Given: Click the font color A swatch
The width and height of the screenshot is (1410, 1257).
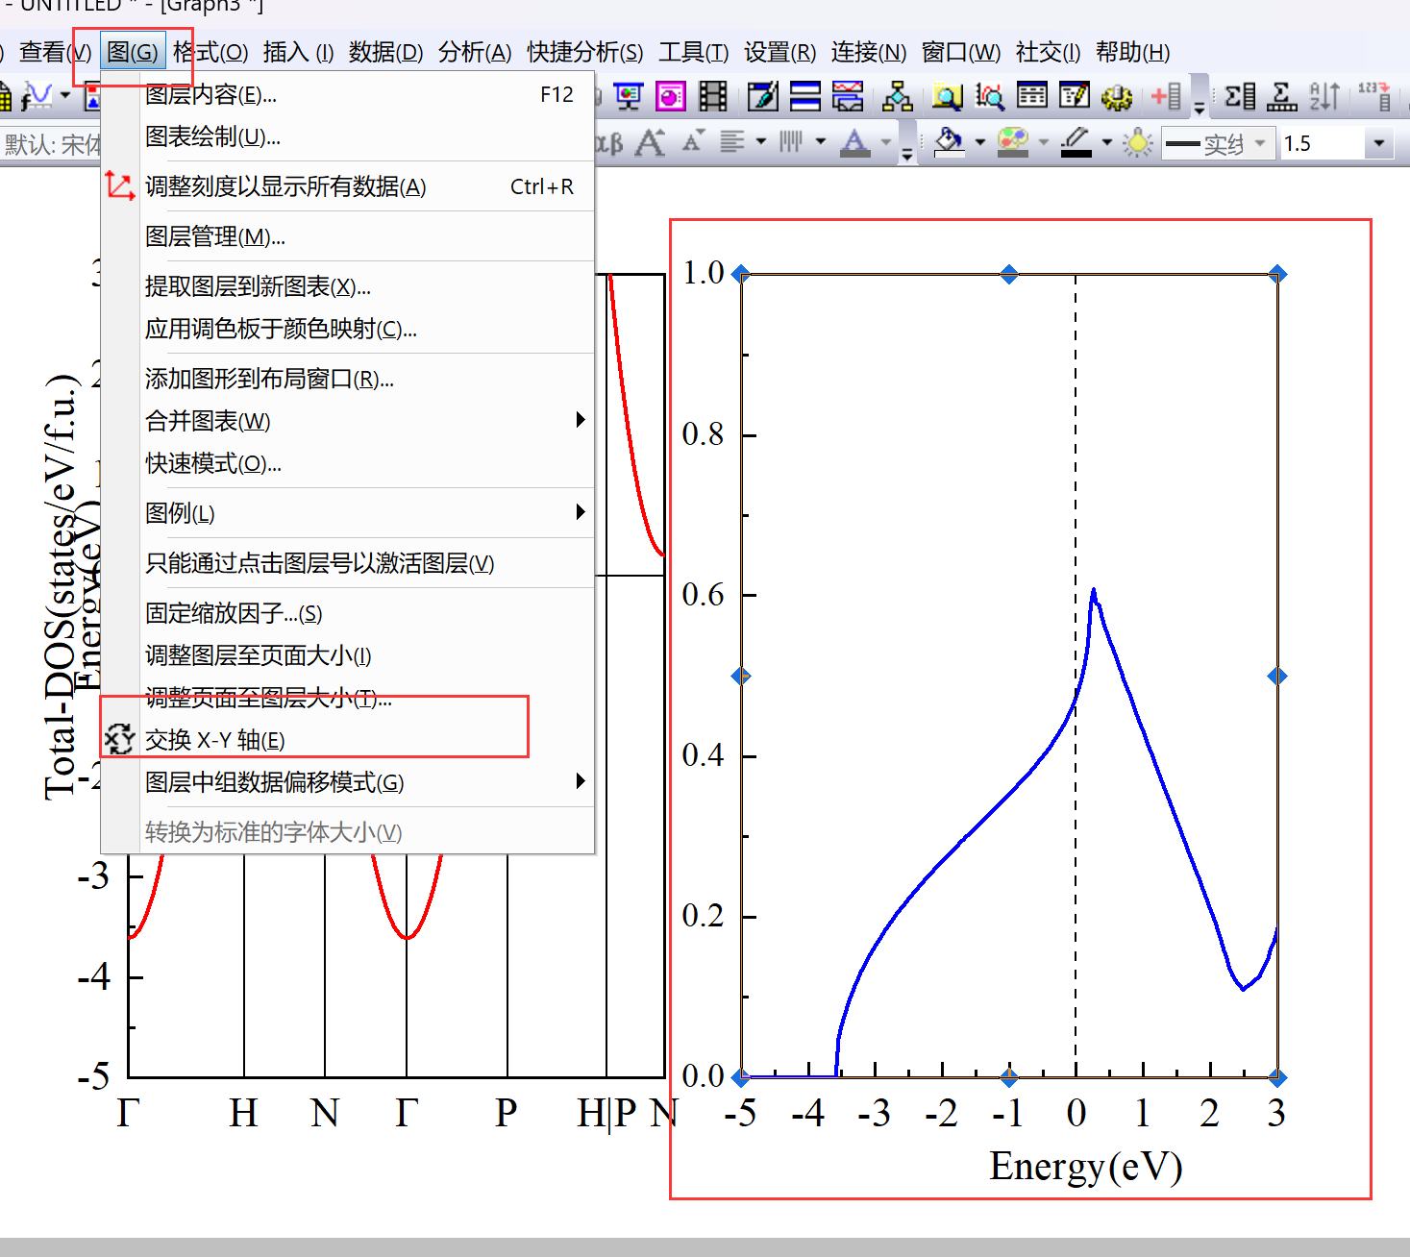Looking at the screenshot, I should pos(855,143).
